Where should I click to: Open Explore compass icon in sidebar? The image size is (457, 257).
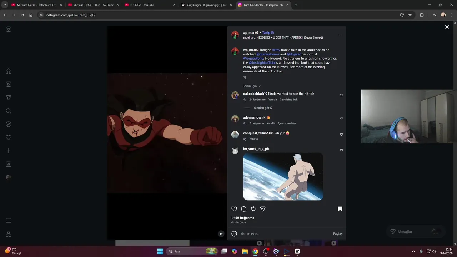[x=9, y=124]
